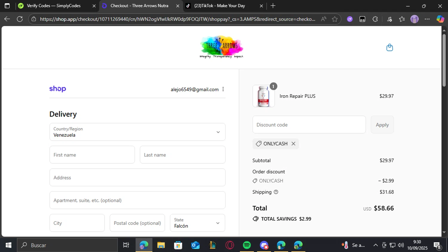448x252 pixels.
Task: Click the alejo6549@gmail.com email text
Action: pos(195,89)
